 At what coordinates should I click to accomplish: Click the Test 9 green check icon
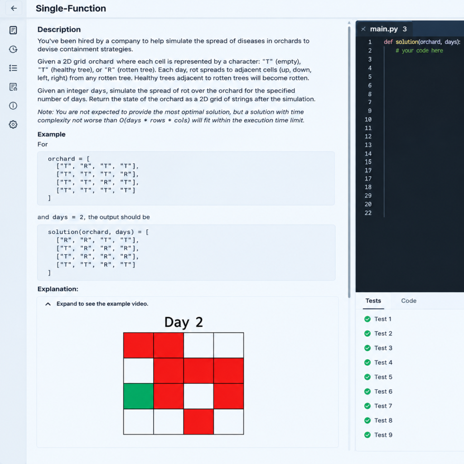point(367,435)
